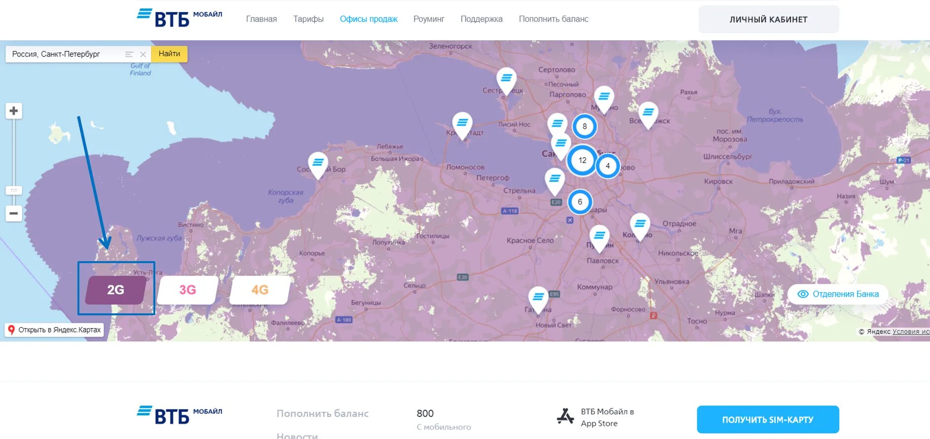Image resolution: width=930 pixels, height=439 pixels.
Task: Click the VTB Mobile logo in the header
Action: 179,18
